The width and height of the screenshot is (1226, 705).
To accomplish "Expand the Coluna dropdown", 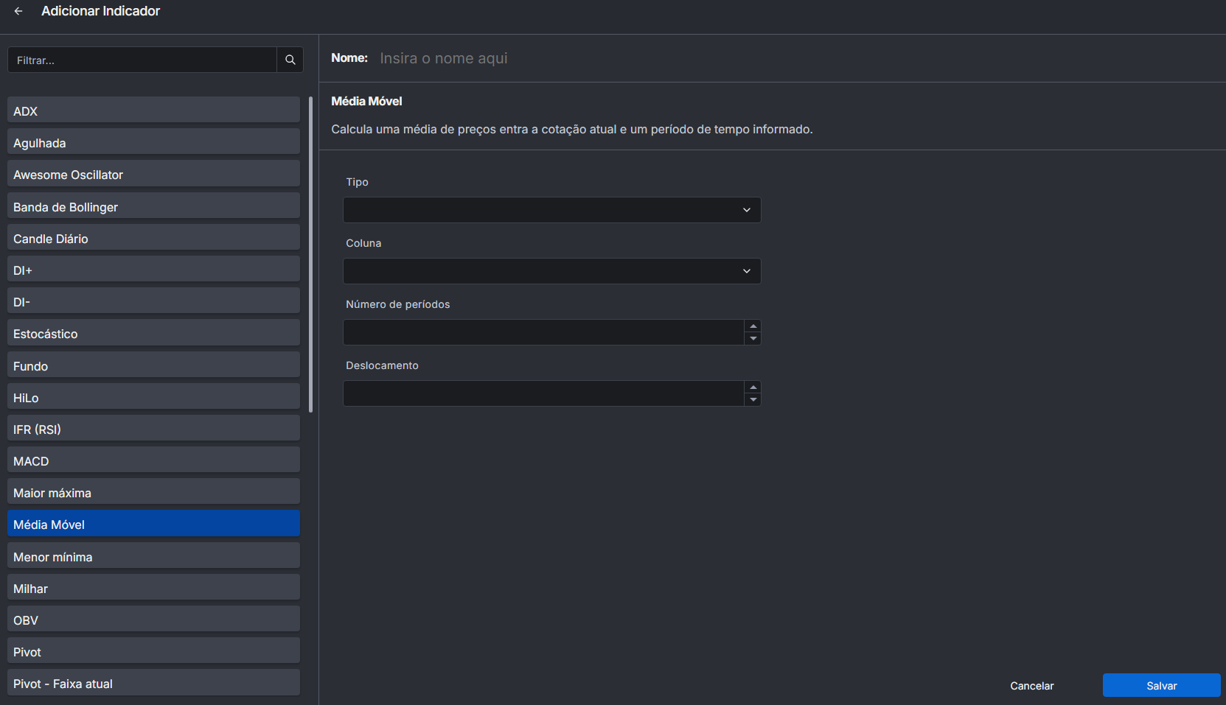I will pos(551,271).
